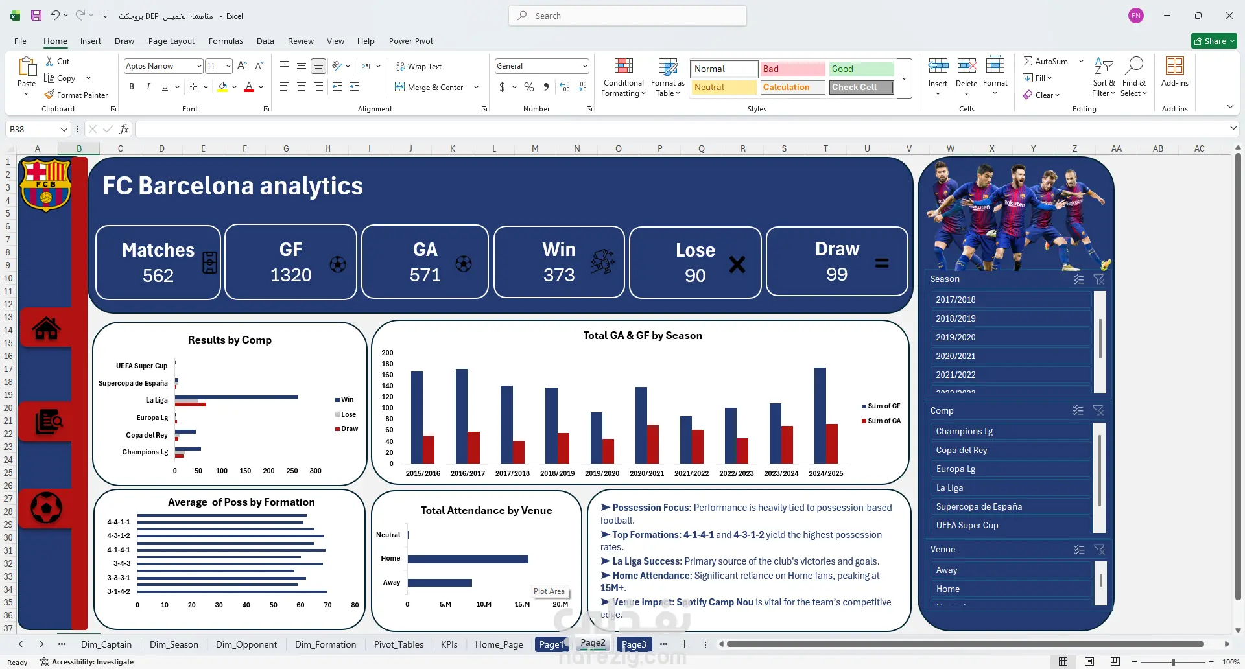Toggle Center horizontal alignment
Viewport: 1245px width, 669px height.
302,86
